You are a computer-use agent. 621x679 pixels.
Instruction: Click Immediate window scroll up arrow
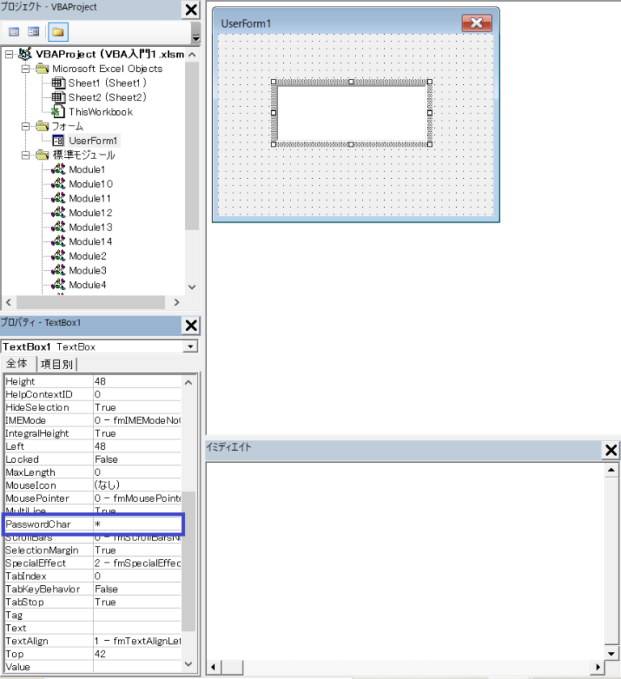point(611,470)
